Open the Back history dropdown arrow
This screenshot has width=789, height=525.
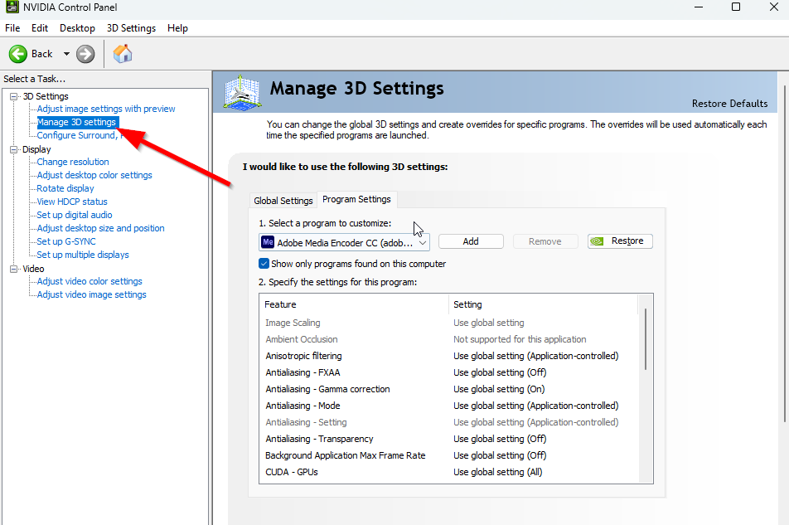(66, 54)
